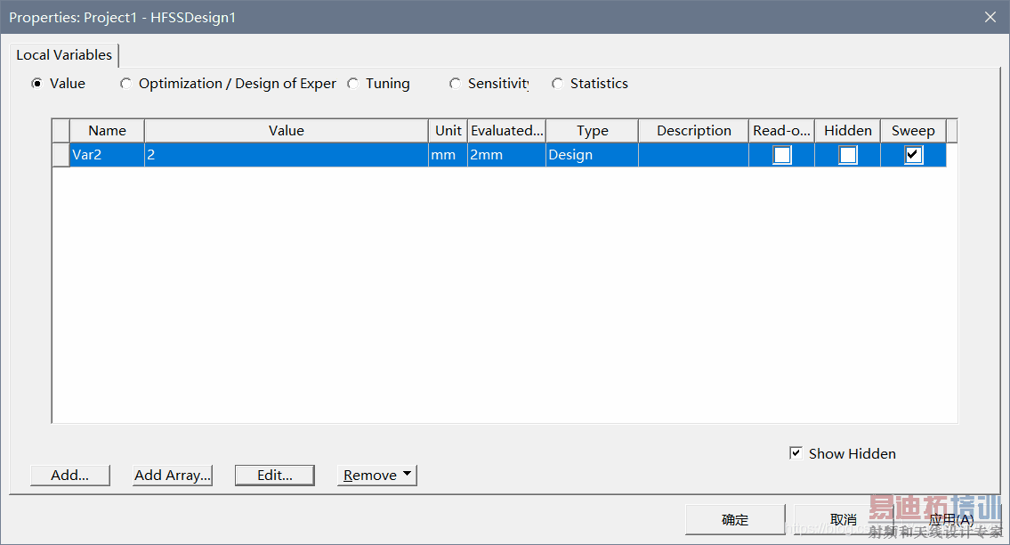
Task: Open the Edit... dialog button
Action: point(275,476)
